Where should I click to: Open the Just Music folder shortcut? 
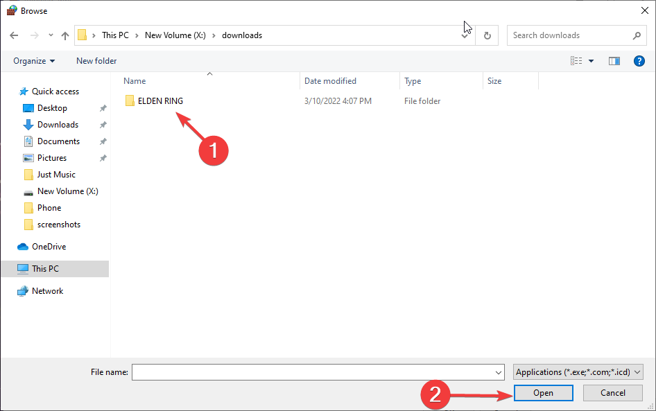point(56,175)
